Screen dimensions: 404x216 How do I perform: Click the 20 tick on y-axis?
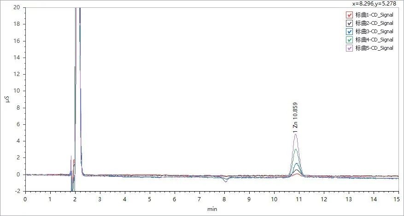(17, 7)
